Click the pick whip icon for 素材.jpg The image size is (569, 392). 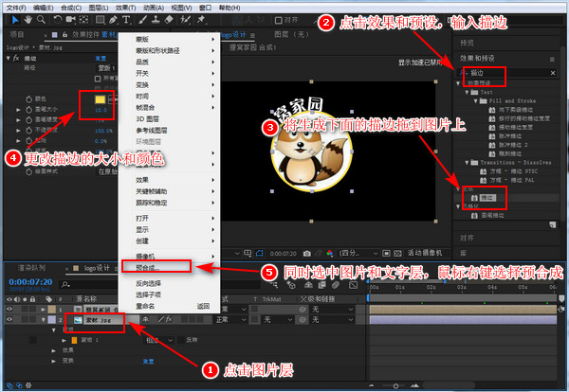303,319
